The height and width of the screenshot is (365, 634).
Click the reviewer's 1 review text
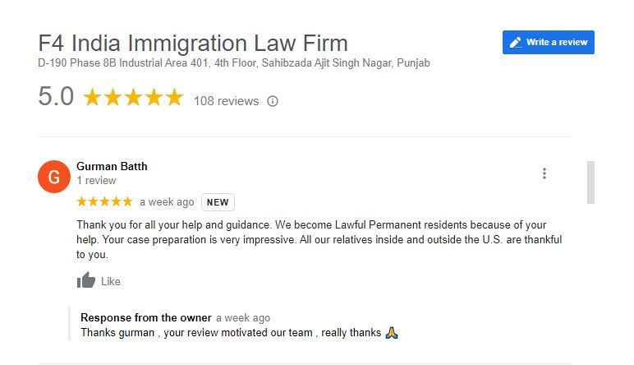pos(96,181)
